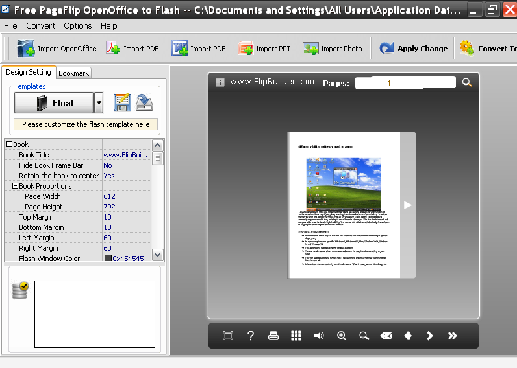
Task: Open the Float template dropdown arrow
Action: [x=99, y=103]
